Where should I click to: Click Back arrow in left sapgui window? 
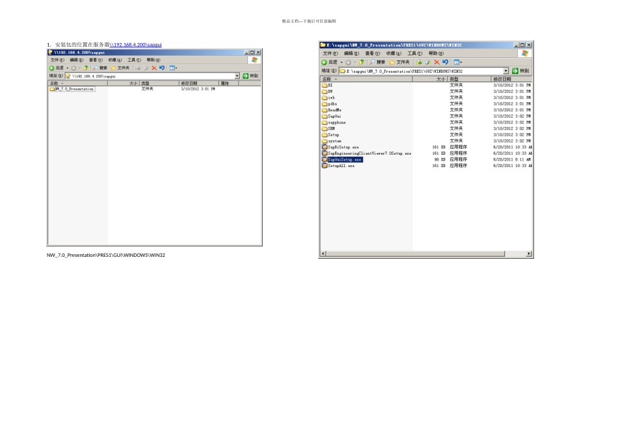click(x=51, y=68)
